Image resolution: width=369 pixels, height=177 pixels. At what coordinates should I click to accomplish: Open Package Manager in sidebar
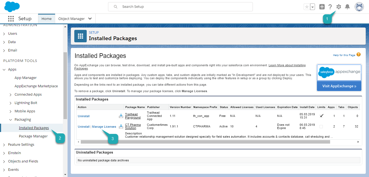pyautogui.click(x=33, y=136)
